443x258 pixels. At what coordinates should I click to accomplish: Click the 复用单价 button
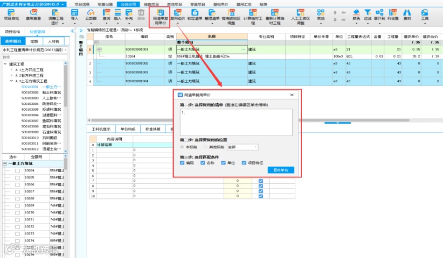281,170
